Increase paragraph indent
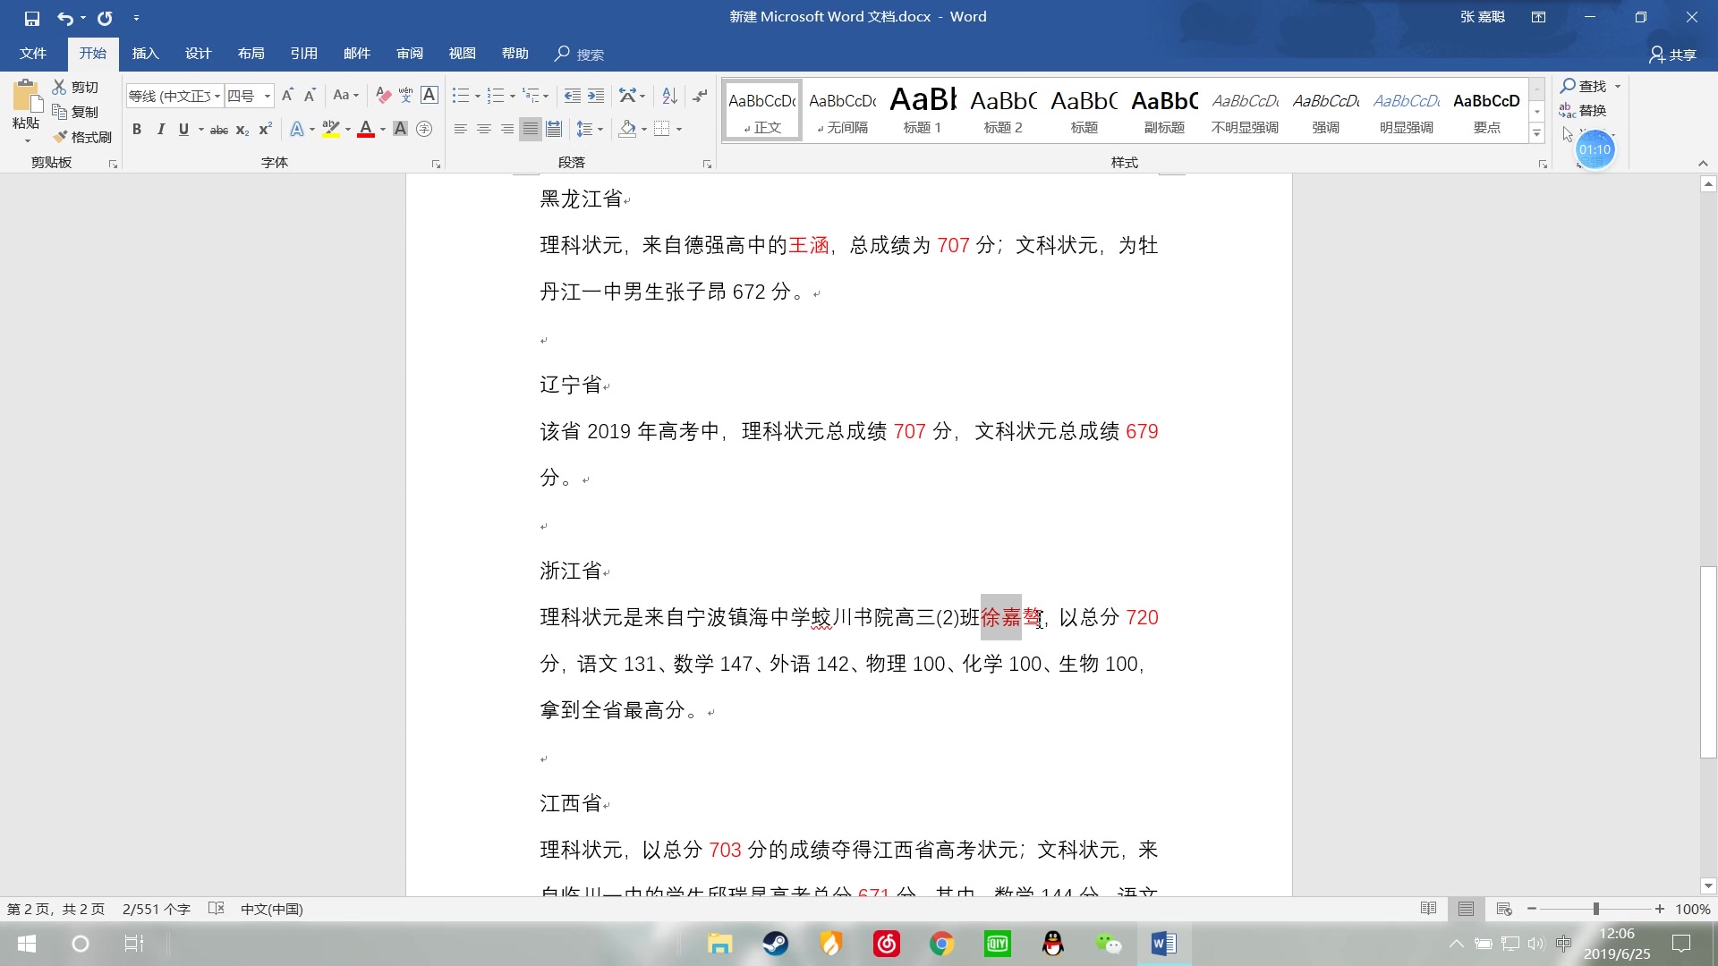Viewport: 1718px width, 966px height. point(596,95)
